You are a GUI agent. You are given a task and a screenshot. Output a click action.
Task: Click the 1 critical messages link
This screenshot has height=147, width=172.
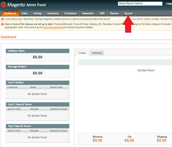click(146, 19)
